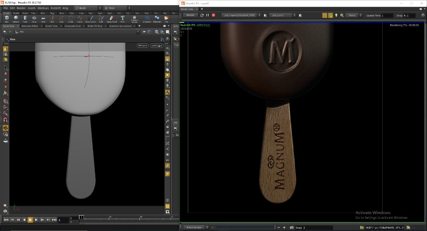Select the L-System shelf tool

pyautogui.click(x=147, y=19)
